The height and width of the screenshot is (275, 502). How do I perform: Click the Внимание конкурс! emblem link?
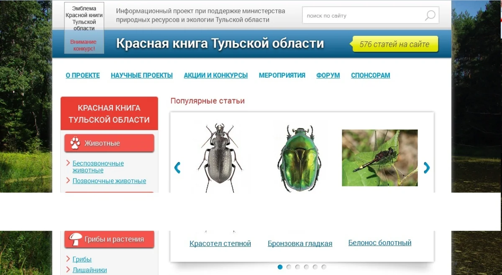pyautogui.click(x=84, y=45)
